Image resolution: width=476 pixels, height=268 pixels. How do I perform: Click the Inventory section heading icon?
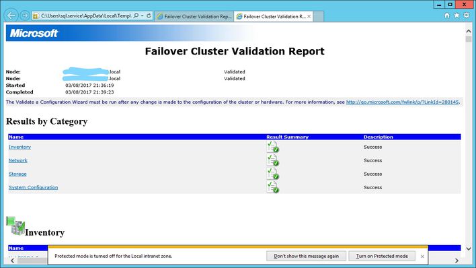(15, 226)
